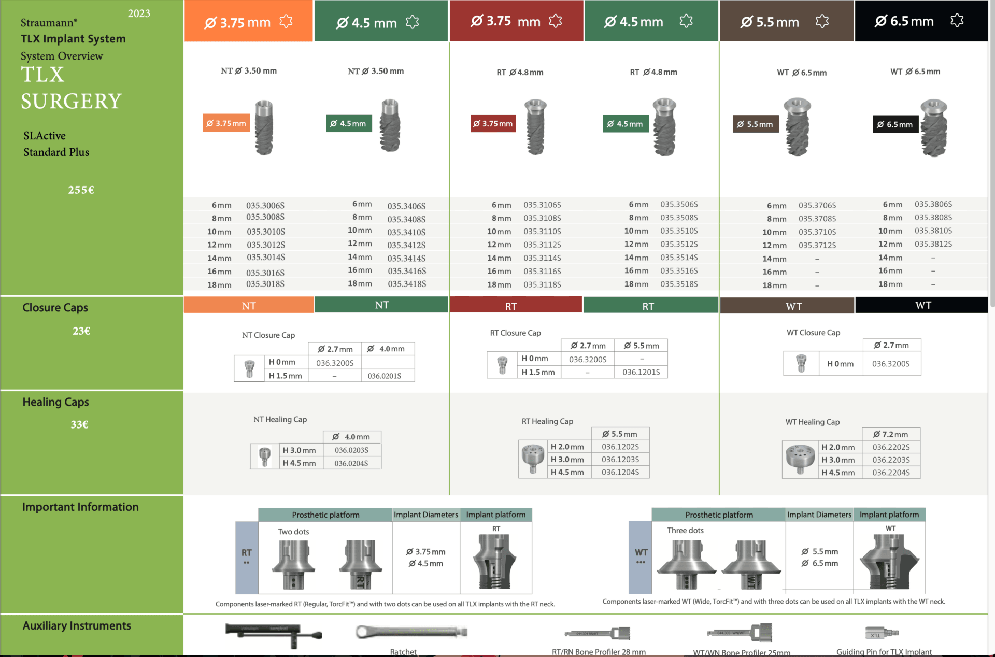Click the Ratchet instrument image
The width and height of the screenshot is (995, 657).
[x=411, y=632]
